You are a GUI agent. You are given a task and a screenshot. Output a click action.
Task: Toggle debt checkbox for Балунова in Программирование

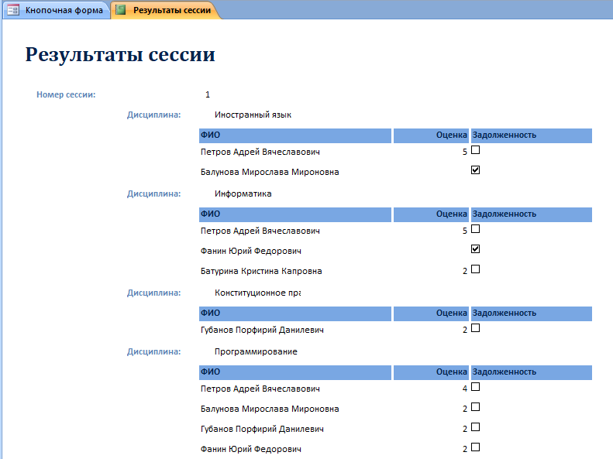[475, 406]
